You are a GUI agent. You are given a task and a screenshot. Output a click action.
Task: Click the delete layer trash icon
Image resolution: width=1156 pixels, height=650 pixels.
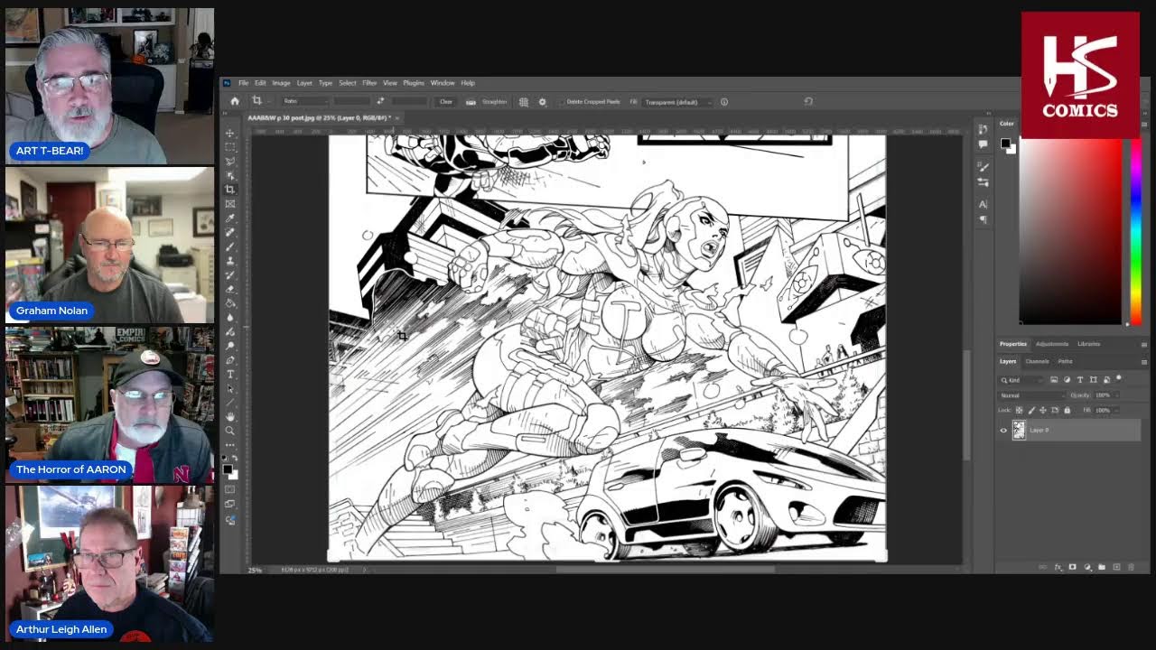[1131, 567]
